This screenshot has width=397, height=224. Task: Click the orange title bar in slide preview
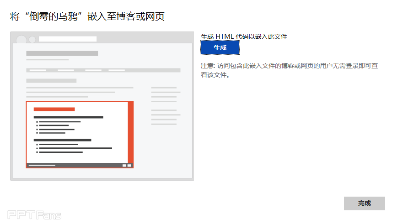click(54, 109)
